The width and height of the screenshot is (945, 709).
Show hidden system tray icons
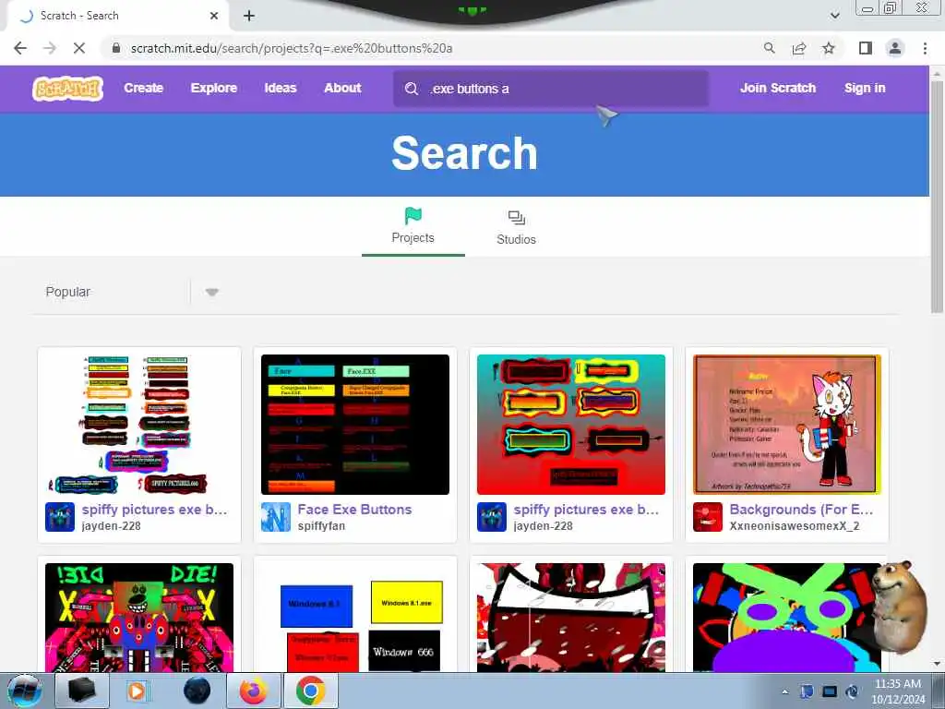pos(785,691)
